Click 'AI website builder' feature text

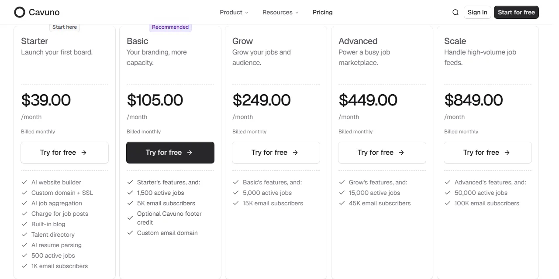(x=56, y=182)
